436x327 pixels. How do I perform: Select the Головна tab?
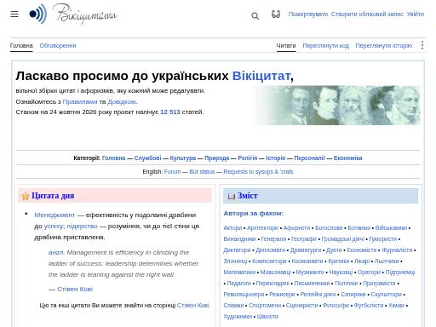pyautogui.click(x=21, y=46)
